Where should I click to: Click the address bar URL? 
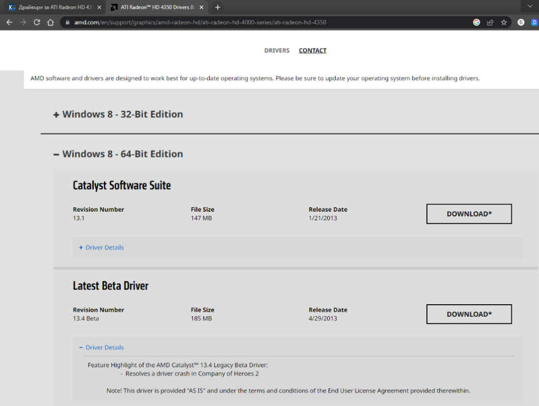[x=200, y=22]
